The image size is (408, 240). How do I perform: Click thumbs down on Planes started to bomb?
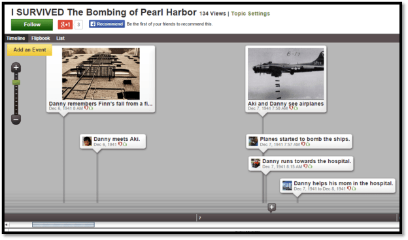tap(303, 144)
